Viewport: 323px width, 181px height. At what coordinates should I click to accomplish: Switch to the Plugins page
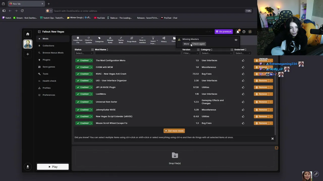click(53, 60)
